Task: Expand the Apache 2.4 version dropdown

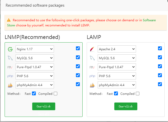Action: click(x=117, y=49)
